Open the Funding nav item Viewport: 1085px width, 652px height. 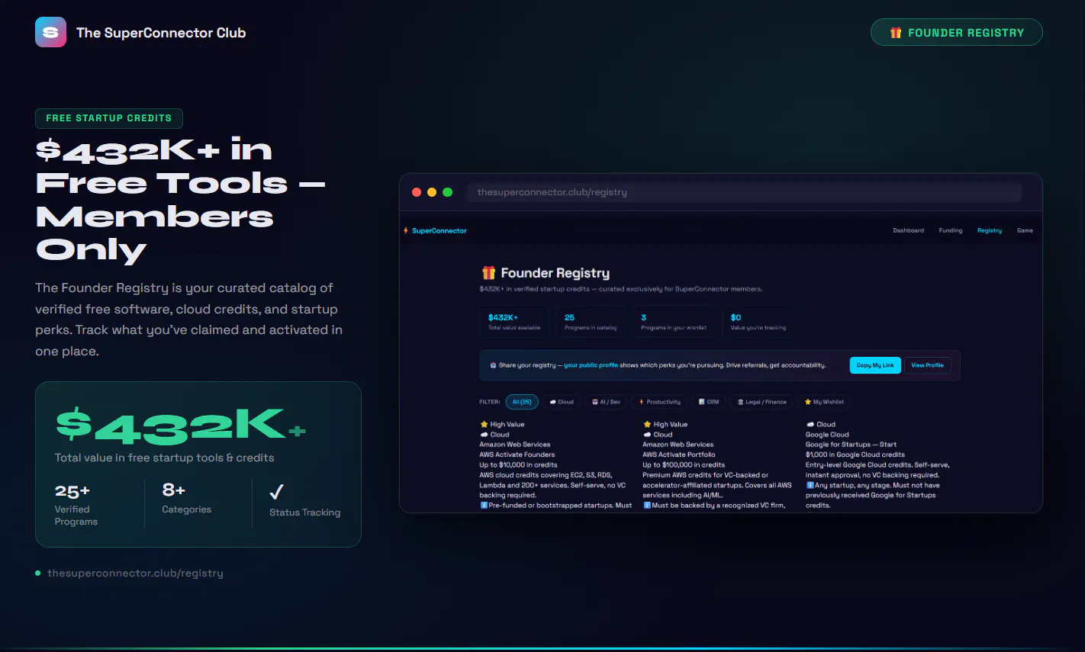951,230
